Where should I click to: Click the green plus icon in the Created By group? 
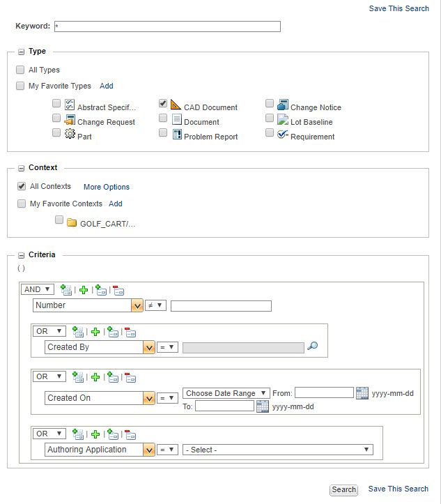coord(96,332)
